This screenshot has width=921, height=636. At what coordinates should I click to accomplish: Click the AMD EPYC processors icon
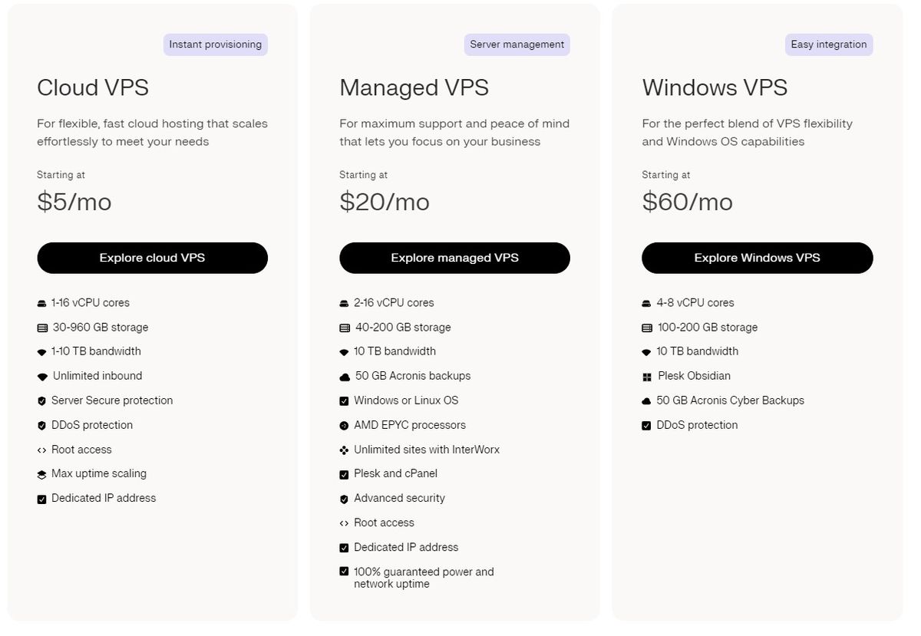point(344,425)
